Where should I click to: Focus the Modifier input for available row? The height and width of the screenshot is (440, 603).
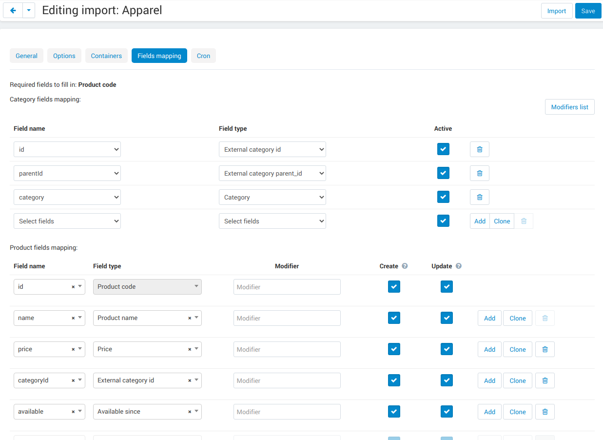287,412
